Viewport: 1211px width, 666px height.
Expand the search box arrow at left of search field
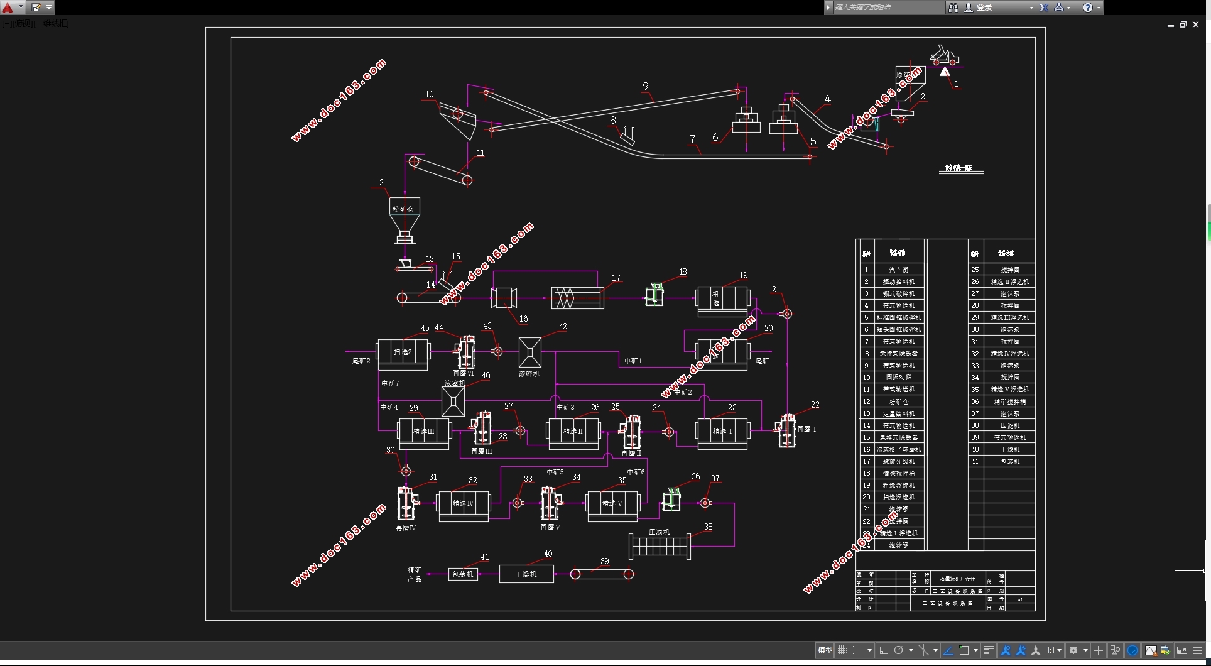(x=828, y=8)
